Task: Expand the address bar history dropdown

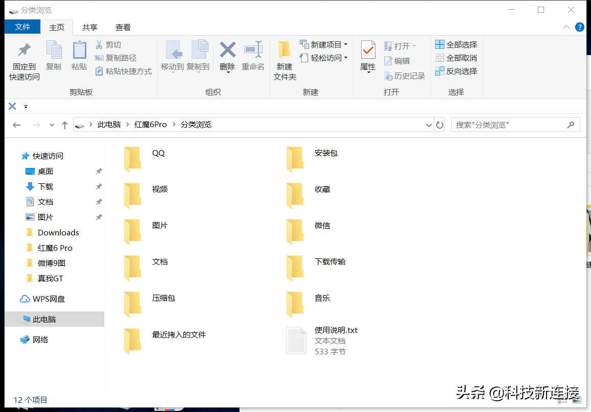Action: 429,125
